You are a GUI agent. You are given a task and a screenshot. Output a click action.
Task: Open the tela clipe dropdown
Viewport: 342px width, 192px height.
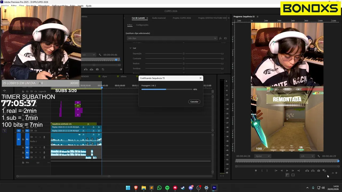point(172,38)
